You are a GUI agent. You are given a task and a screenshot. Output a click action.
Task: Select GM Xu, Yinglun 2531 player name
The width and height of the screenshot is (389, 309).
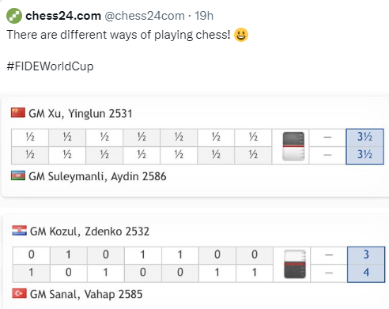[81, 114]
